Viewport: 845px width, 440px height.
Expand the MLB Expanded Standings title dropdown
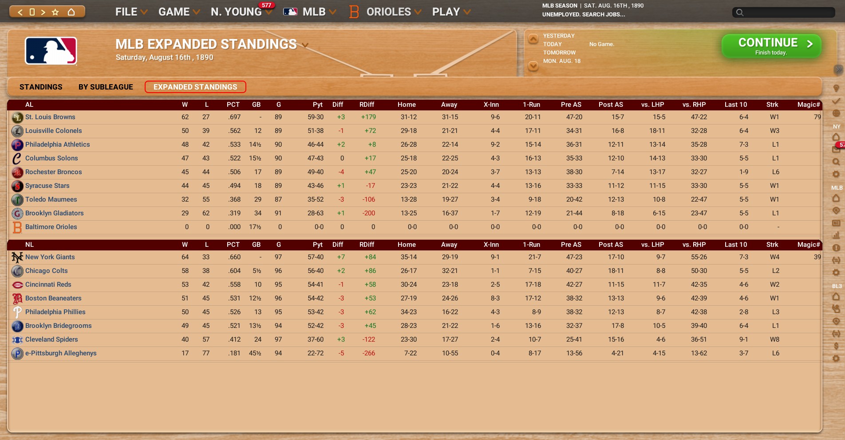[x=305, y=45]
